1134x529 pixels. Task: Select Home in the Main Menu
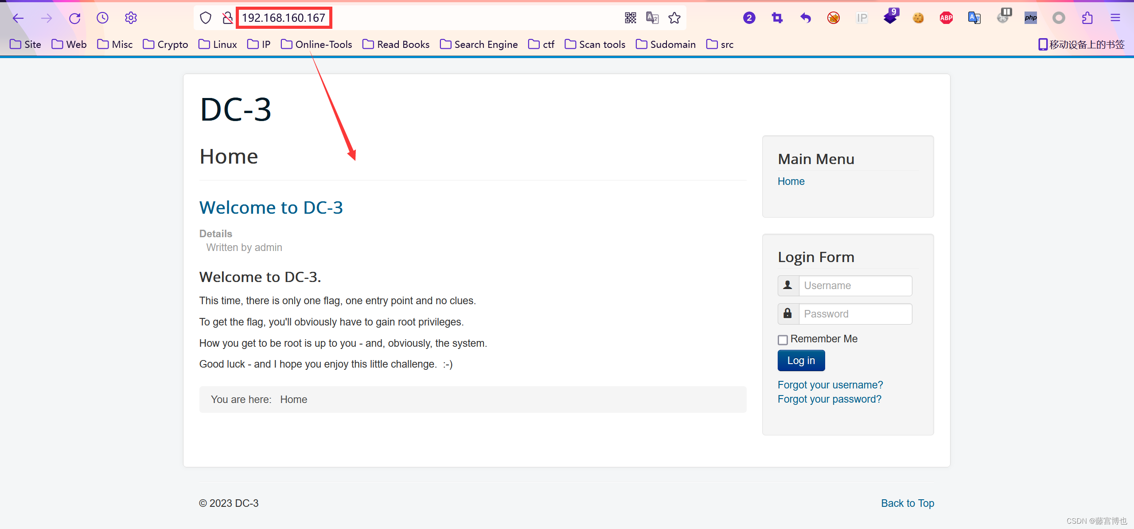click(791, 181)
